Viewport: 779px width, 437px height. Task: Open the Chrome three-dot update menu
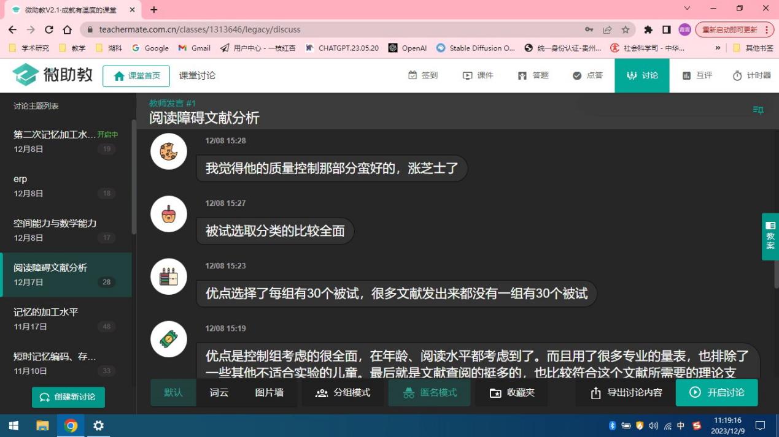(x=766, y=29)
